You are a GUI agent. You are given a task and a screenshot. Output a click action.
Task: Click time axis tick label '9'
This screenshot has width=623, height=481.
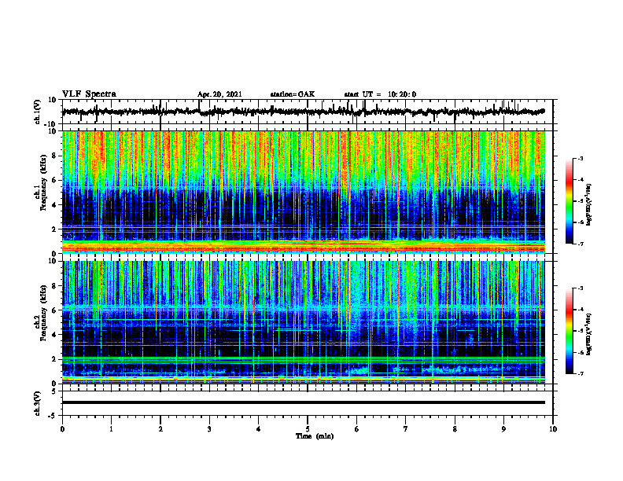tap(503, 429)
